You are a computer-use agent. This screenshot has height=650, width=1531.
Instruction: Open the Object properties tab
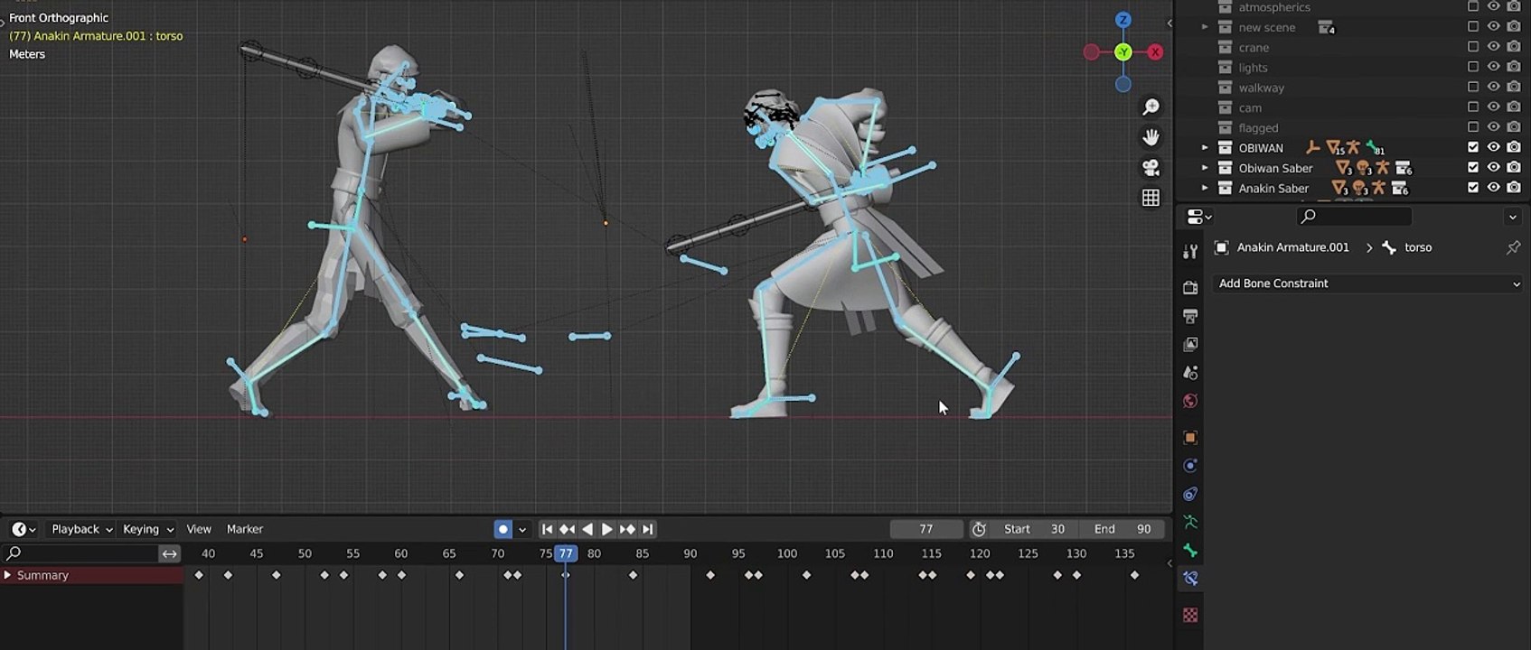[x=1190, y=438]
